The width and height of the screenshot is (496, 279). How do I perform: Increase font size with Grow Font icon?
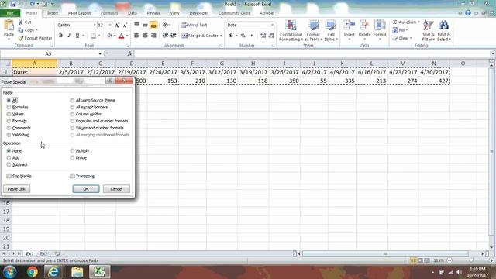(x=117, y=25)
